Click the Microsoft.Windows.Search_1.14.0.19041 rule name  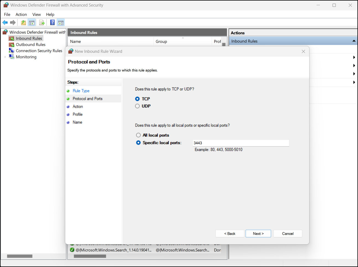(x=113, y=250)
